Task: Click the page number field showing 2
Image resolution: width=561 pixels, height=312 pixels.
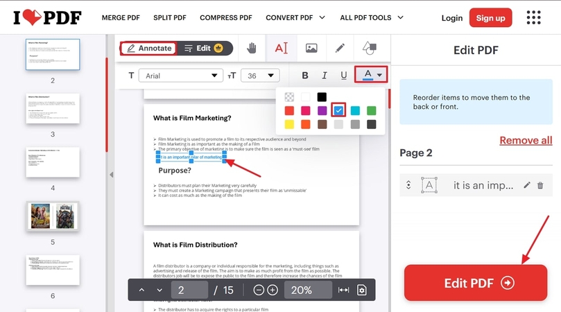Action: tap(189, 290)
